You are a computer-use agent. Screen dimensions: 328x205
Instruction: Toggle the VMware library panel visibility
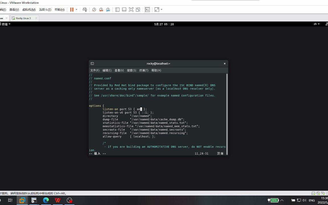117,9
